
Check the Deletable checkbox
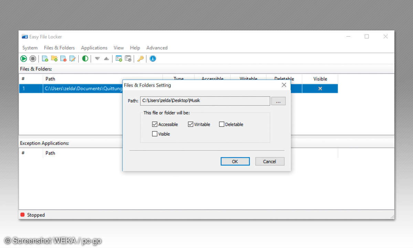coord(222,124)
